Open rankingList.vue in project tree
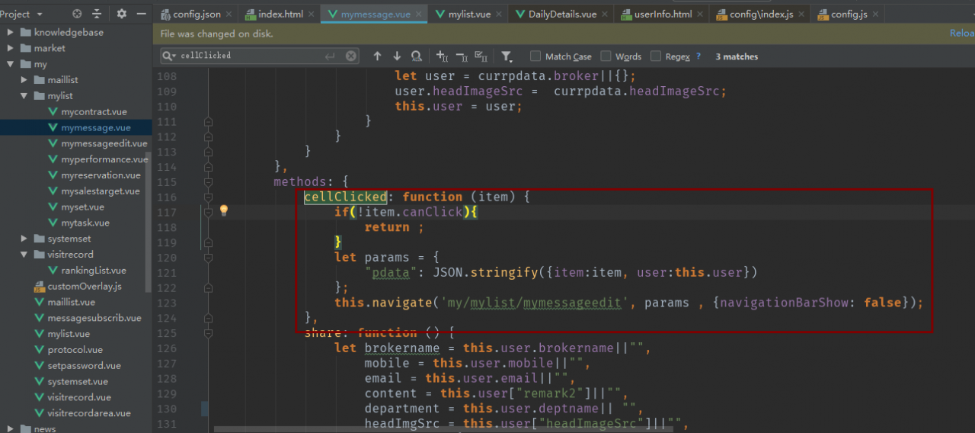Screen dimensions: 975x433 (x=87, y=271)
